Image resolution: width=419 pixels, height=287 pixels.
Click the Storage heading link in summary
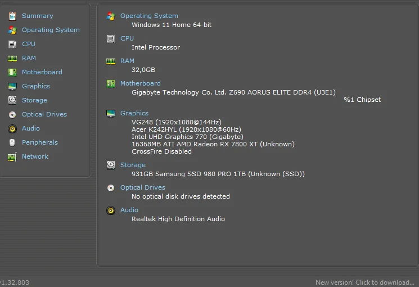pyautogui.click(x=133, y=165)
